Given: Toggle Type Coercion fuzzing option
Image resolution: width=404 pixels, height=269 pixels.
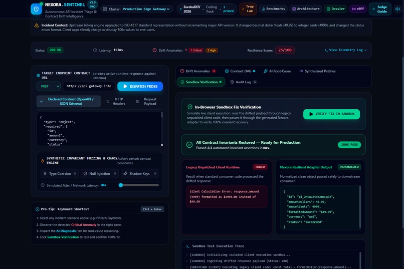Looking at the screenshot, I should coord(60,173).
